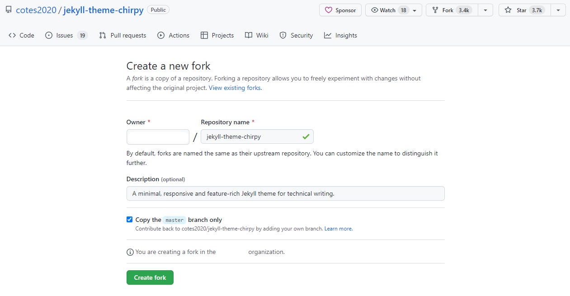The height and width of the screenshot is (296, 570).
Task: Open the Issues tab
Action: click(x=66, y=35)
